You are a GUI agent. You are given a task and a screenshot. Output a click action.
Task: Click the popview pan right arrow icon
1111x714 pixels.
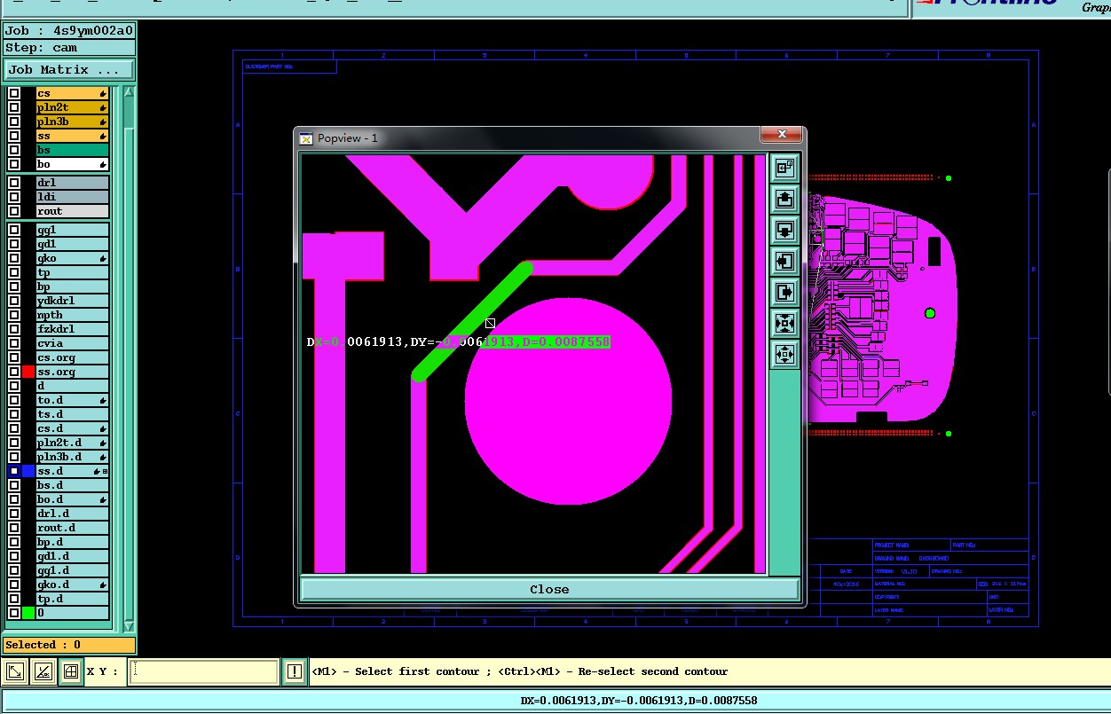pyautogui.click(x=784, y=292)
